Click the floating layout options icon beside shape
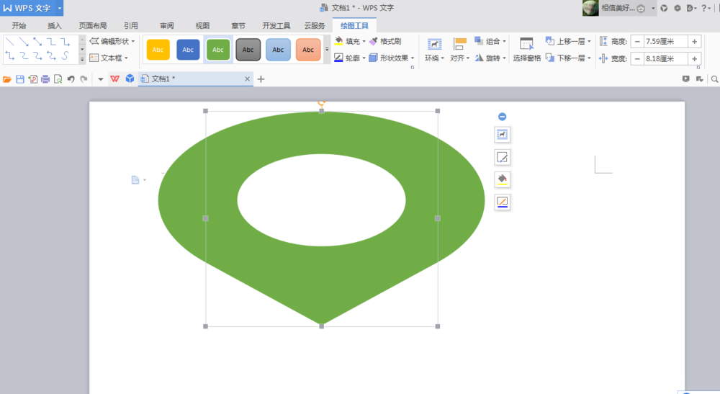720x394 pixels. point(502,134)
